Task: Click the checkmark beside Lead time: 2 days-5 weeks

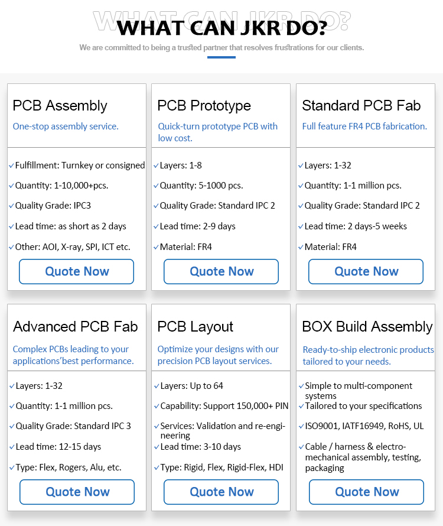Action: (301, 227)
